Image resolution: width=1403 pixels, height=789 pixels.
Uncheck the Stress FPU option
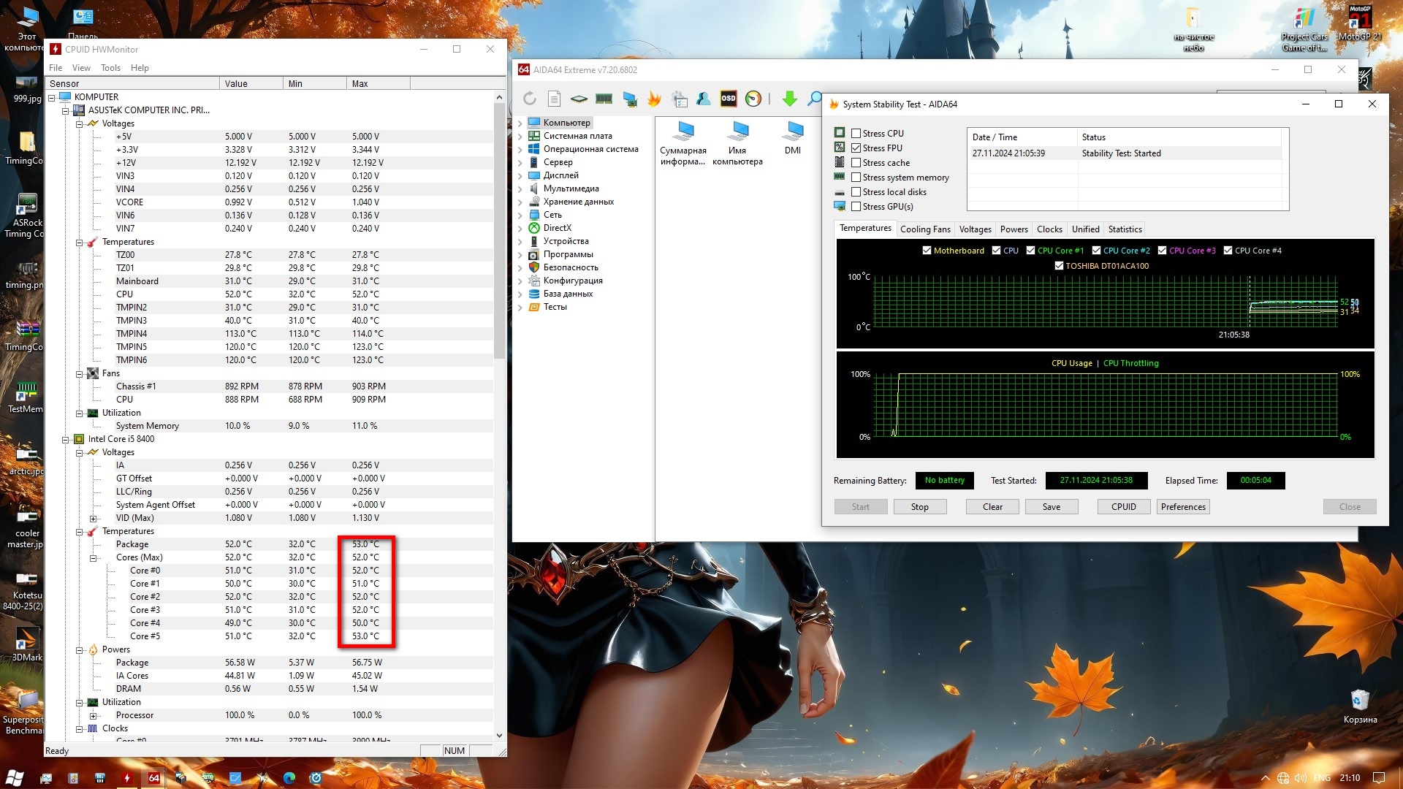pos(856,148)
